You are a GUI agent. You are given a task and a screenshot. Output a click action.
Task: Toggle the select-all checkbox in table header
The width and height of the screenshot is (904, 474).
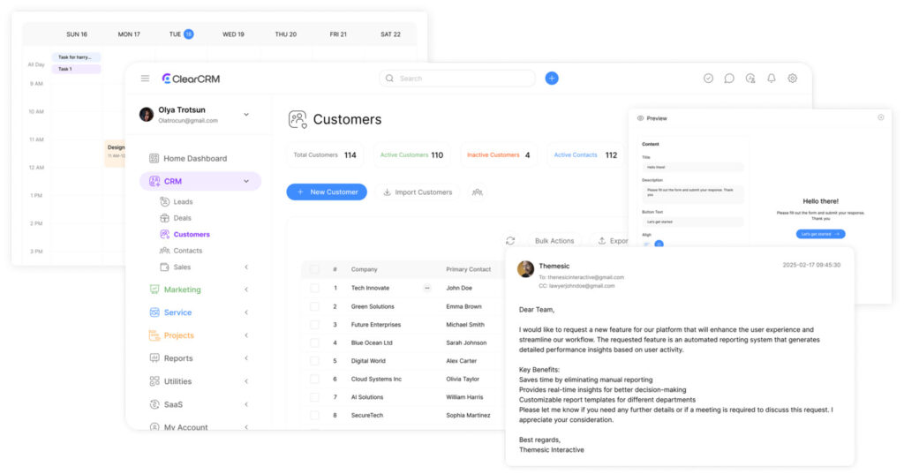point(314,269)
